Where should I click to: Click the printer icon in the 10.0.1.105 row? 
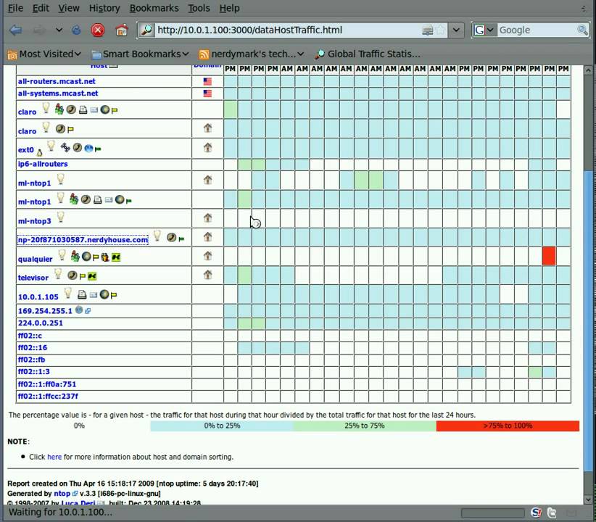pyautogui.click(x=82, y=294)
